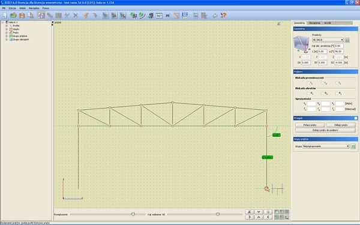Click the help question mark icon
The width and height of the screenshot is (360, 225).
[223, 16]
